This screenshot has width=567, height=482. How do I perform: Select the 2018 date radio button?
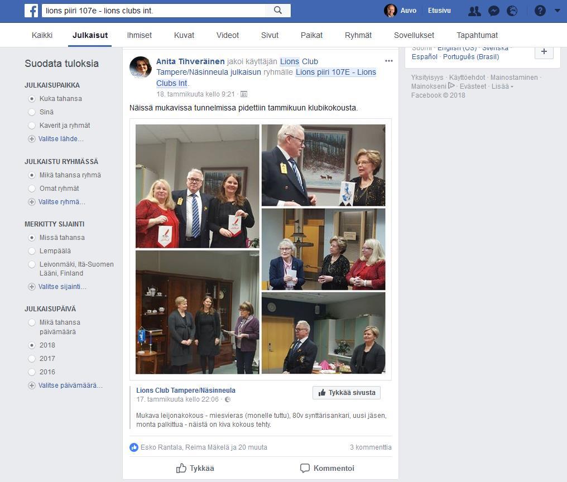(x=32, y=345)
